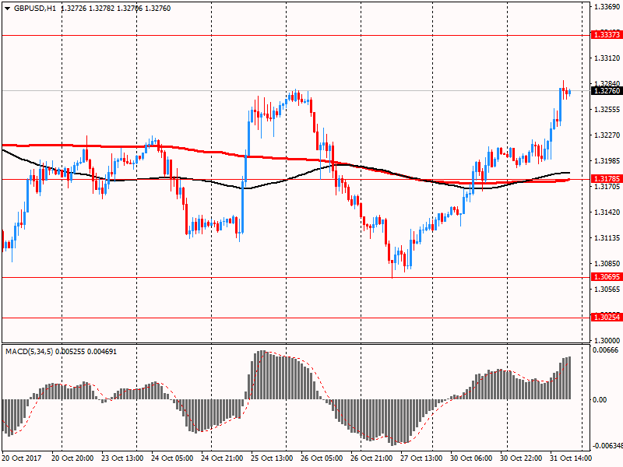Click the 26 Oct 05:00 time label
Image resolution: width=623 pixels, height=467 pixels.
pos(322,458)
